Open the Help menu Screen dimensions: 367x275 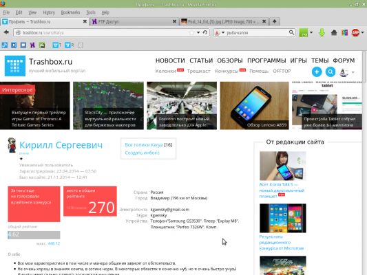(105, 12)
